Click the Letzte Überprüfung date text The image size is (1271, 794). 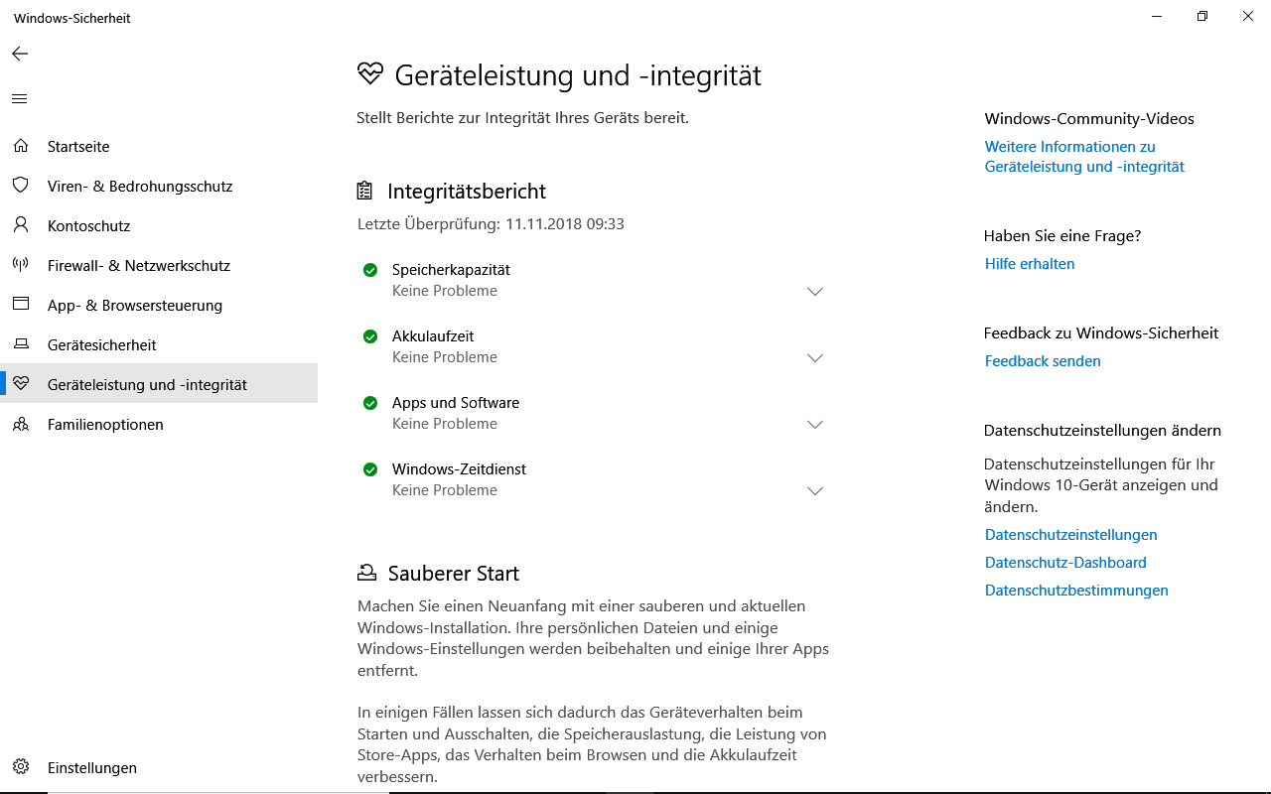click(x=491, y=224)
